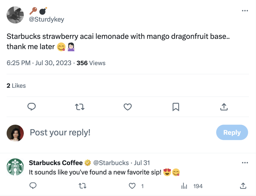Retweet the Starbucks Coffee reply

pyautogui.click(x=81, y=186)
